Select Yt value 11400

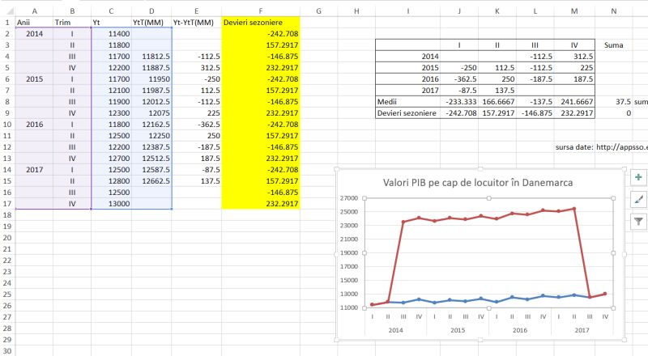point(111,34)
